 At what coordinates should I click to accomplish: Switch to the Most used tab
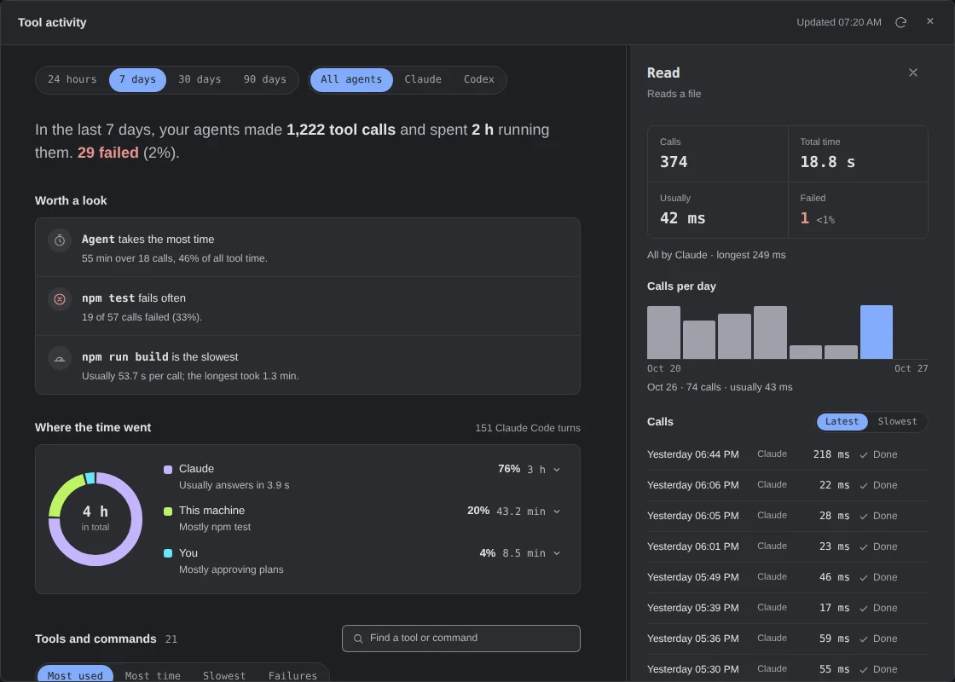point(75,674)
